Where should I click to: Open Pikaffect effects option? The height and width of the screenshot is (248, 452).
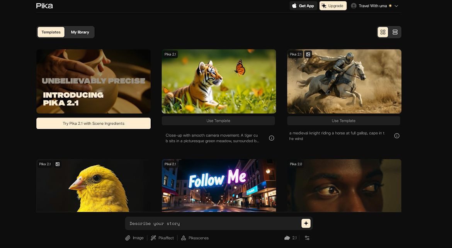(x=162, y=238)
